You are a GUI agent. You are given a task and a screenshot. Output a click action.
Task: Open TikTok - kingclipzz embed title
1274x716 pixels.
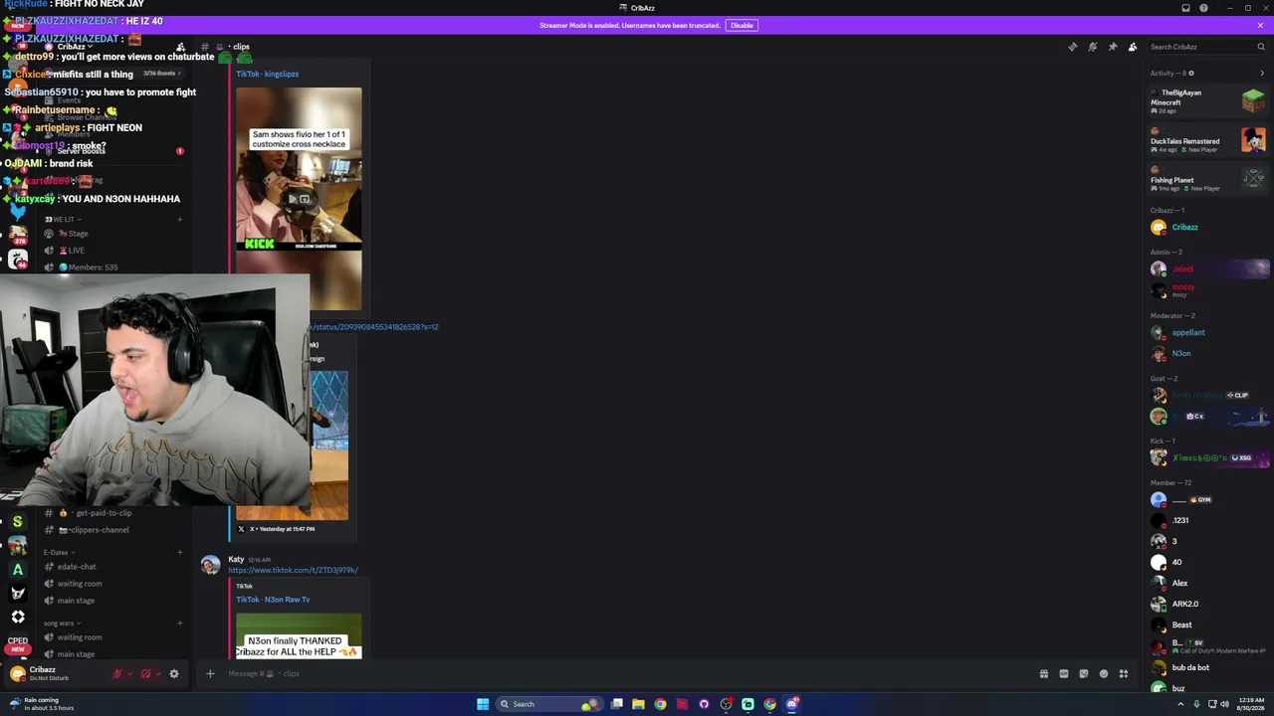pyautogui.click(x=267, y=74)
